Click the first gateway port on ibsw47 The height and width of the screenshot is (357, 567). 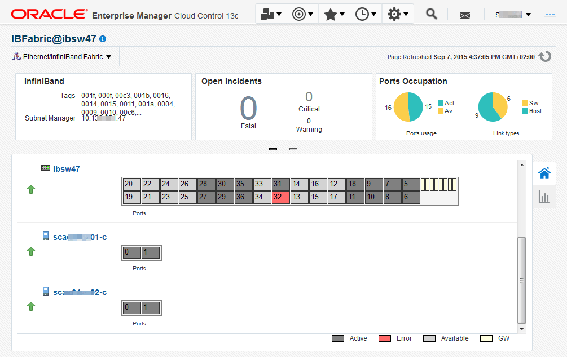(423, 185)
